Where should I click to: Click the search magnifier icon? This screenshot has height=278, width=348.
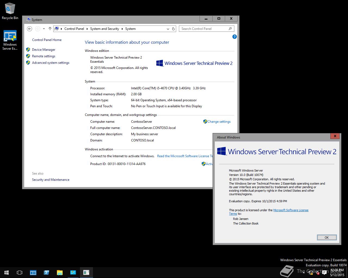click(x=230, y=29)
